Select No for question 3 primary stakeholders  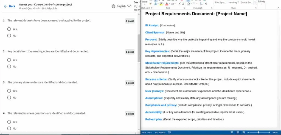9,97
